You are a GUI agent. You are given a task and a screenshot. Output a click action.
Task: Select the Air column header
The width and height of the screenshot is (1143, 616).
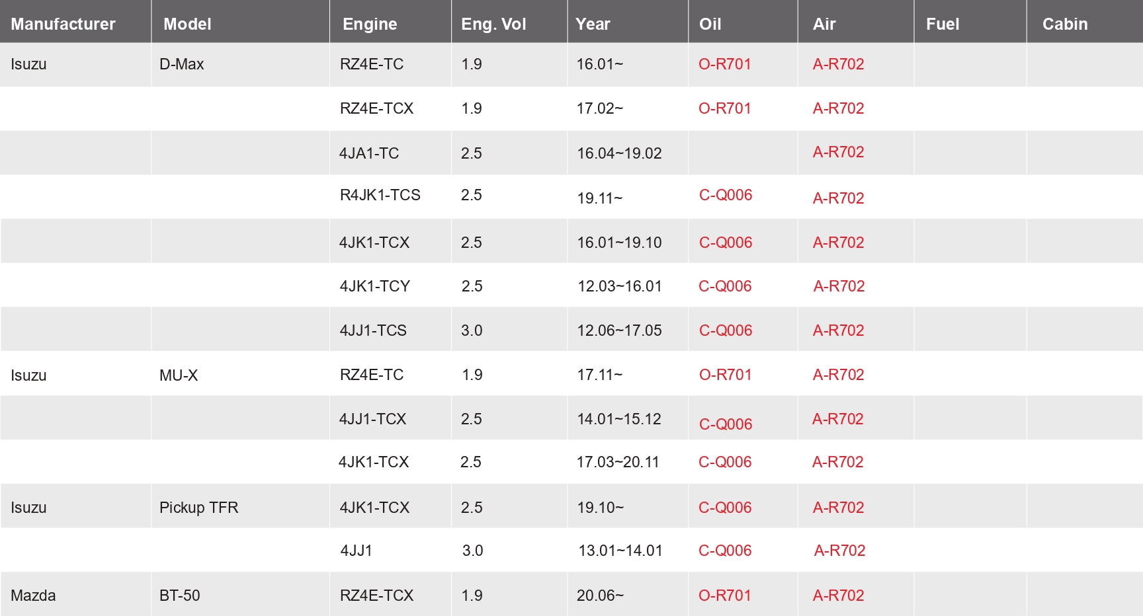point(824,24)
